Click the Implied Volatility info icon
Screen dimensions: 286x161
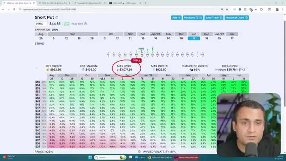(139, 152)
